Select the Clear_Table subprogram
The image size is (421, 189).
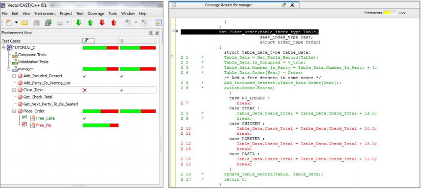click(33, 90)
